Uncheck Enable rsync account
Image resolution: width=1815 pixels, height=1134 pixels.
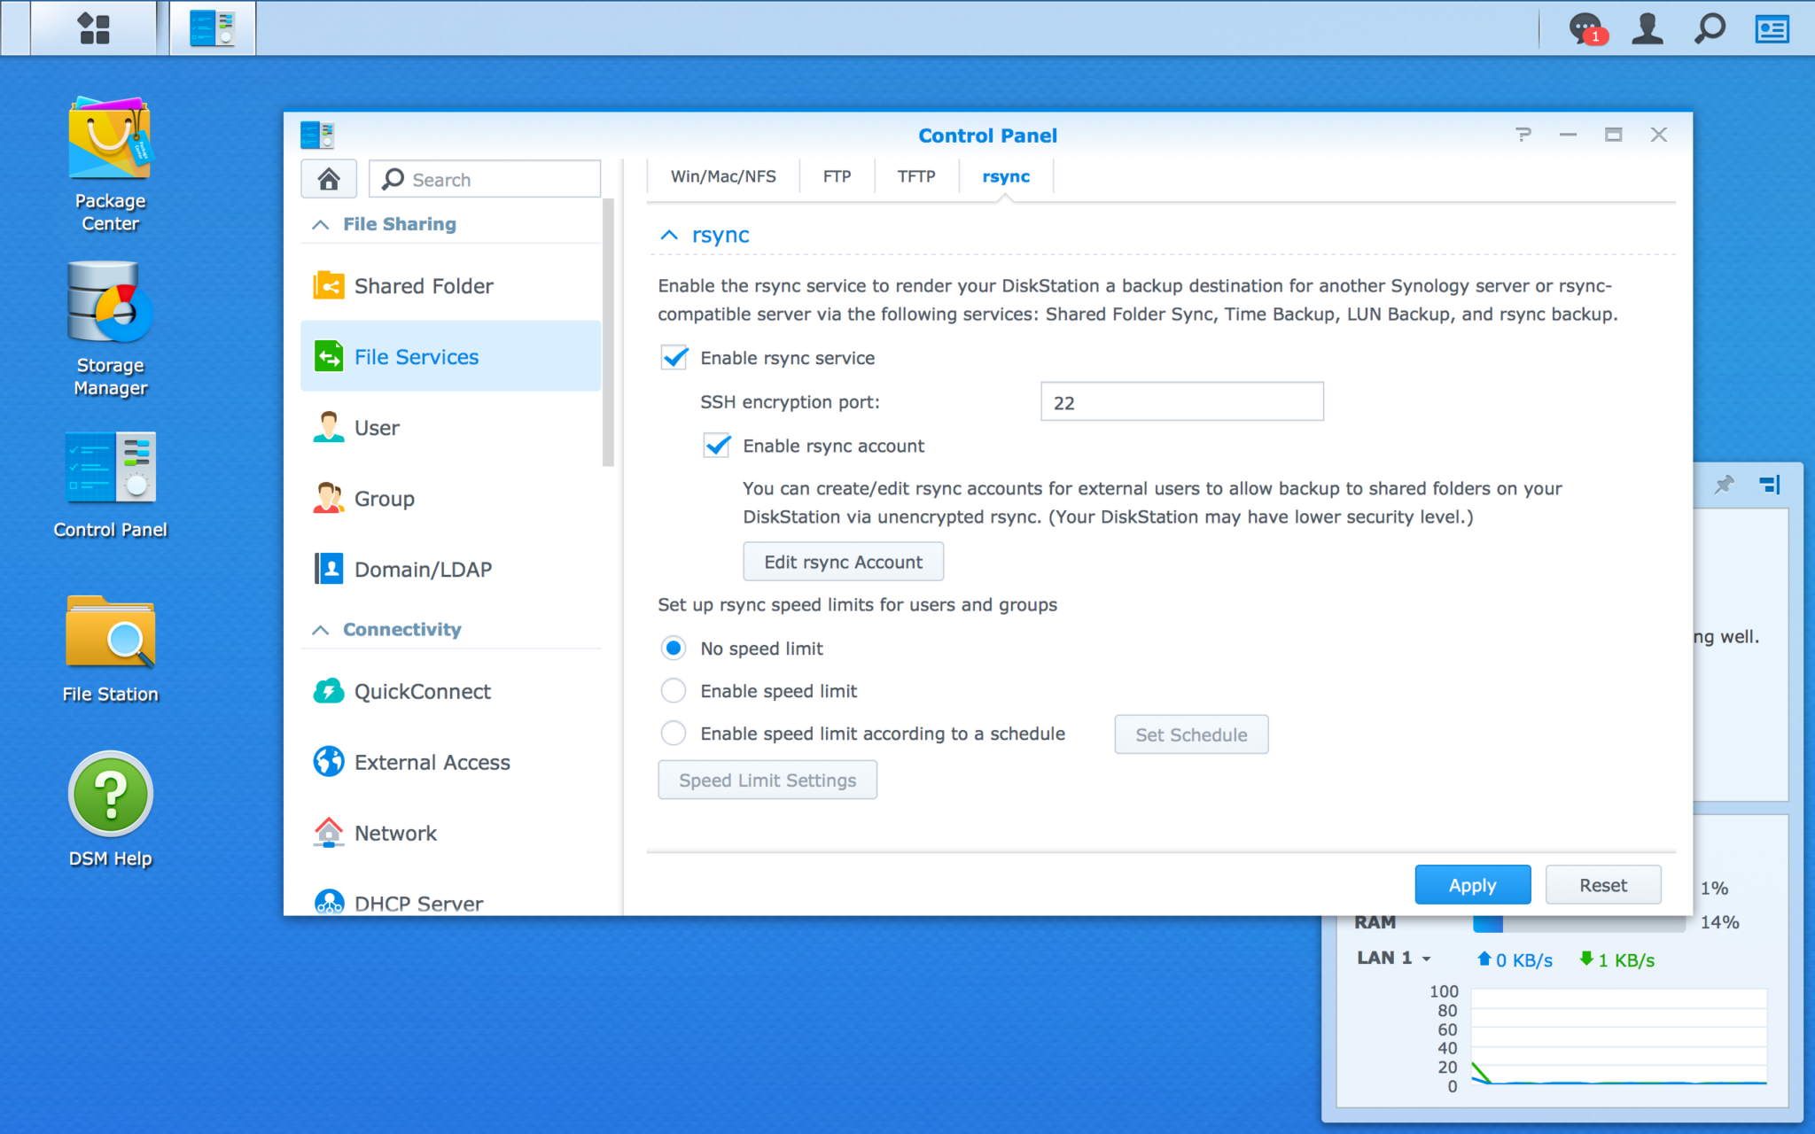pos(718,446)
